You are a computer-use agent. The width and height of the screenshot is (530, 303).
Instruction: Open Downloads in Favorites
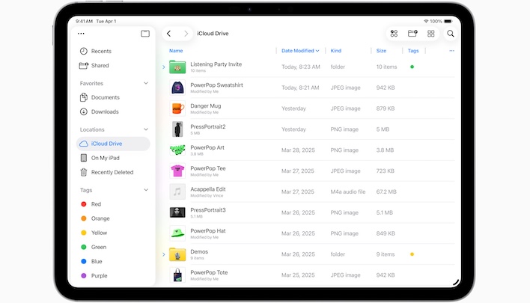(x=105, y=111)
